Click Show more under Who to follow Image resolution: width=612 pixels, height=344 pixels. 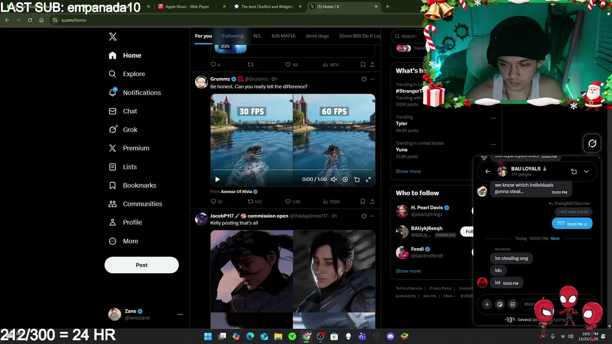[x=408, y=271]
